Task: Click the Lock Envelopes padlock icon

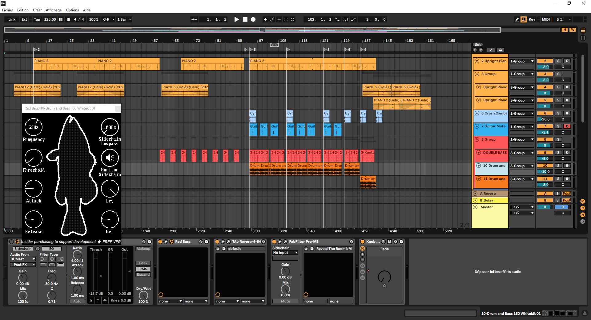Action: 500,50
